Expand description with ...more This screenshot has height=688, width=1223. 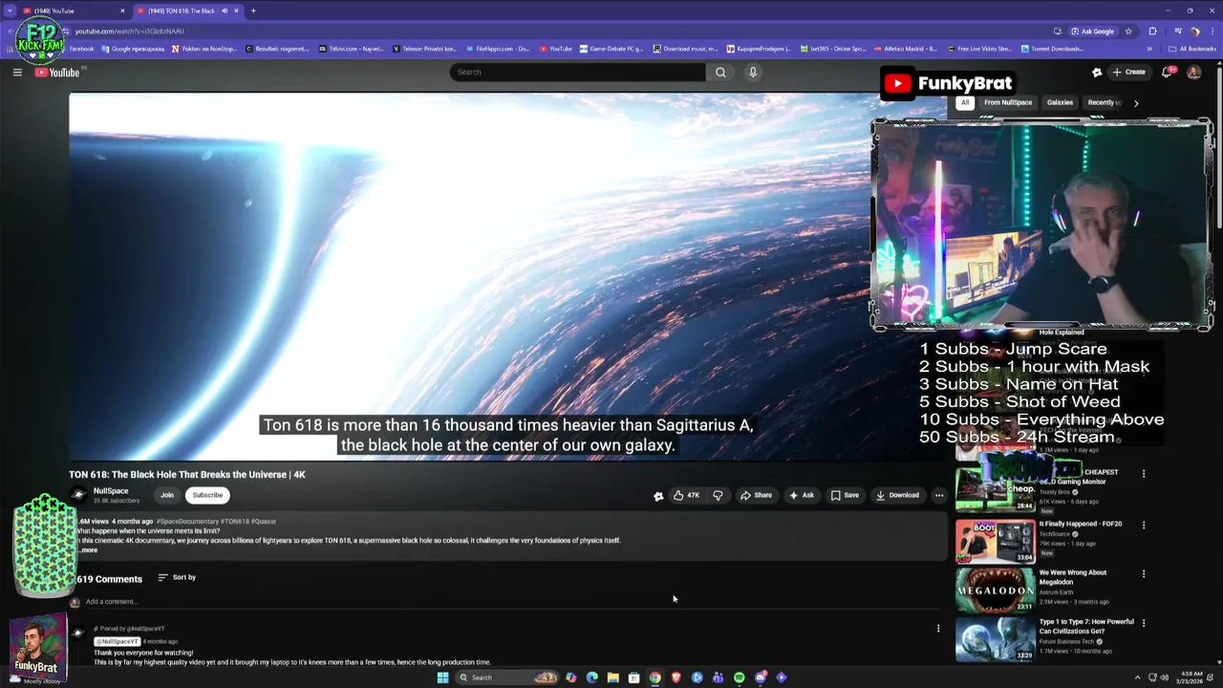(x=87, y=550)
